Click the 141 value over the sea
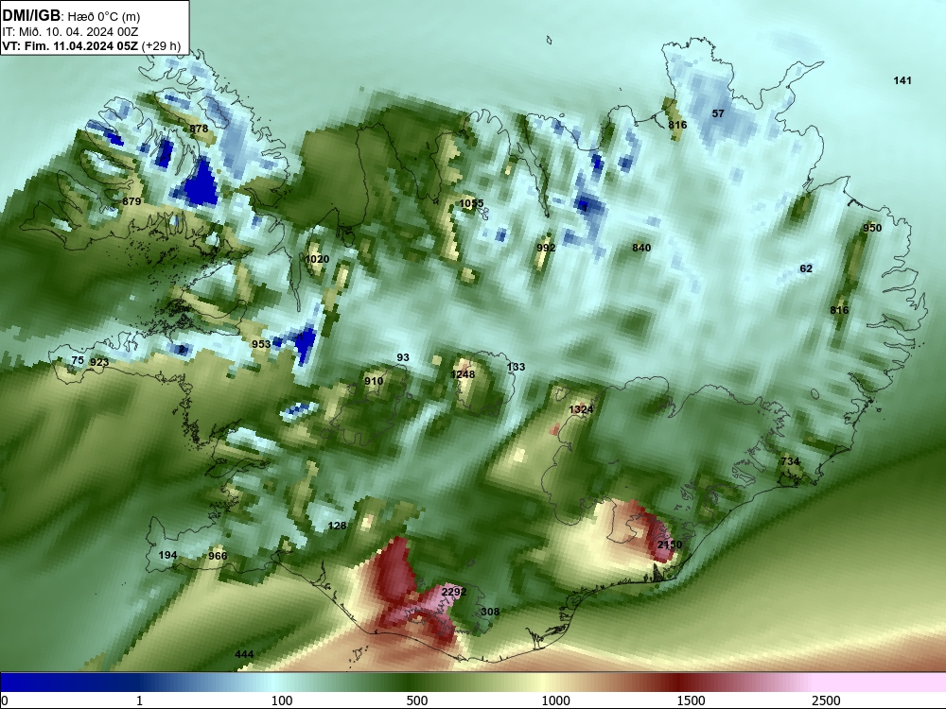Viewport: 946px width, 709px height. pos(902,80)
